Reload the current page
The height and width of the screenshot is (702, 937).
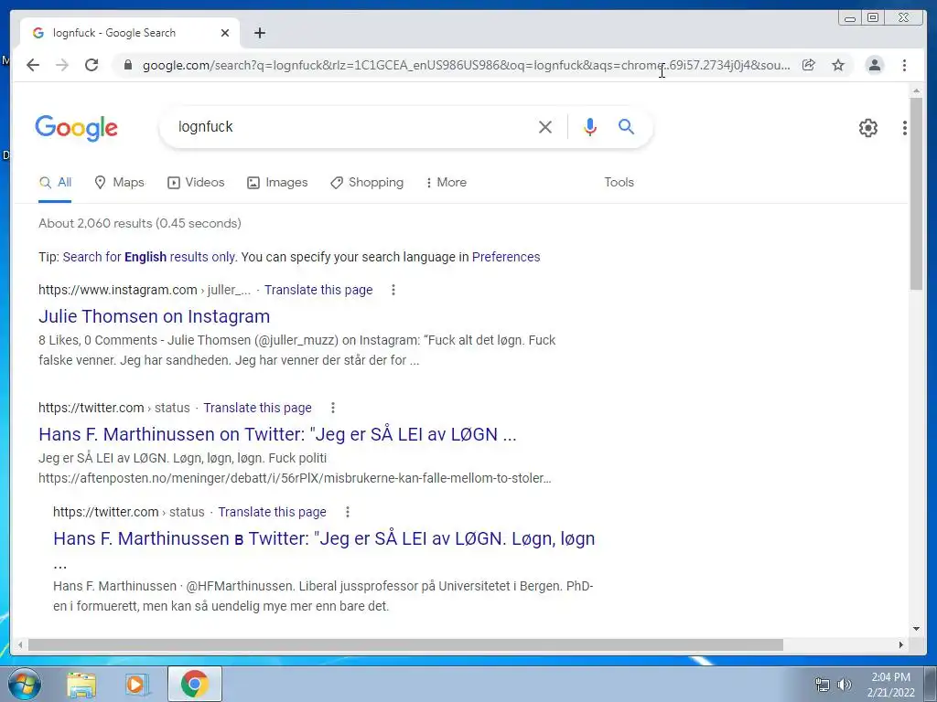[92, 65]
